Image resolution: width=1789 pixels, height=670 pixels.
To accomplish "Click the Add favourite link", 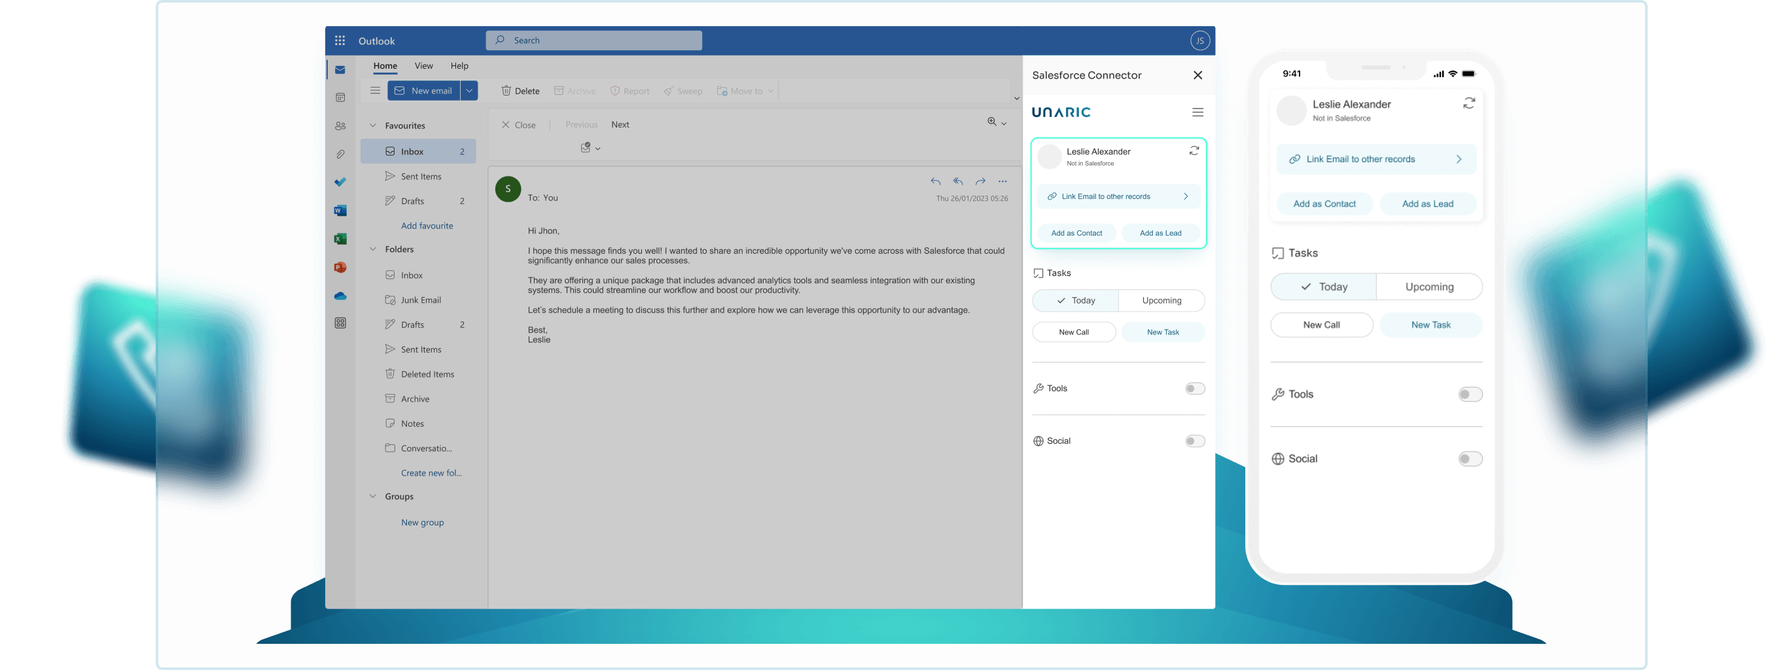I will [427, 226].
